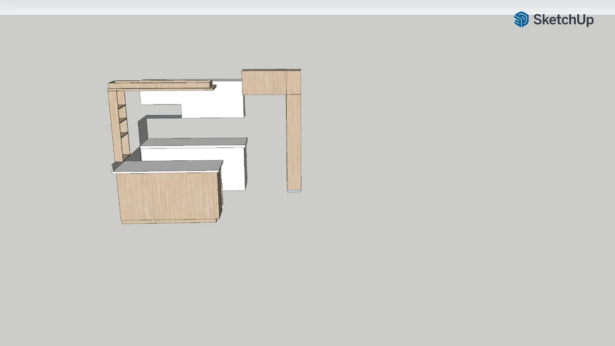Select the middle small shelf in shelving unit
Viewport: 615px width, 346px height.
tap(123, 120)
